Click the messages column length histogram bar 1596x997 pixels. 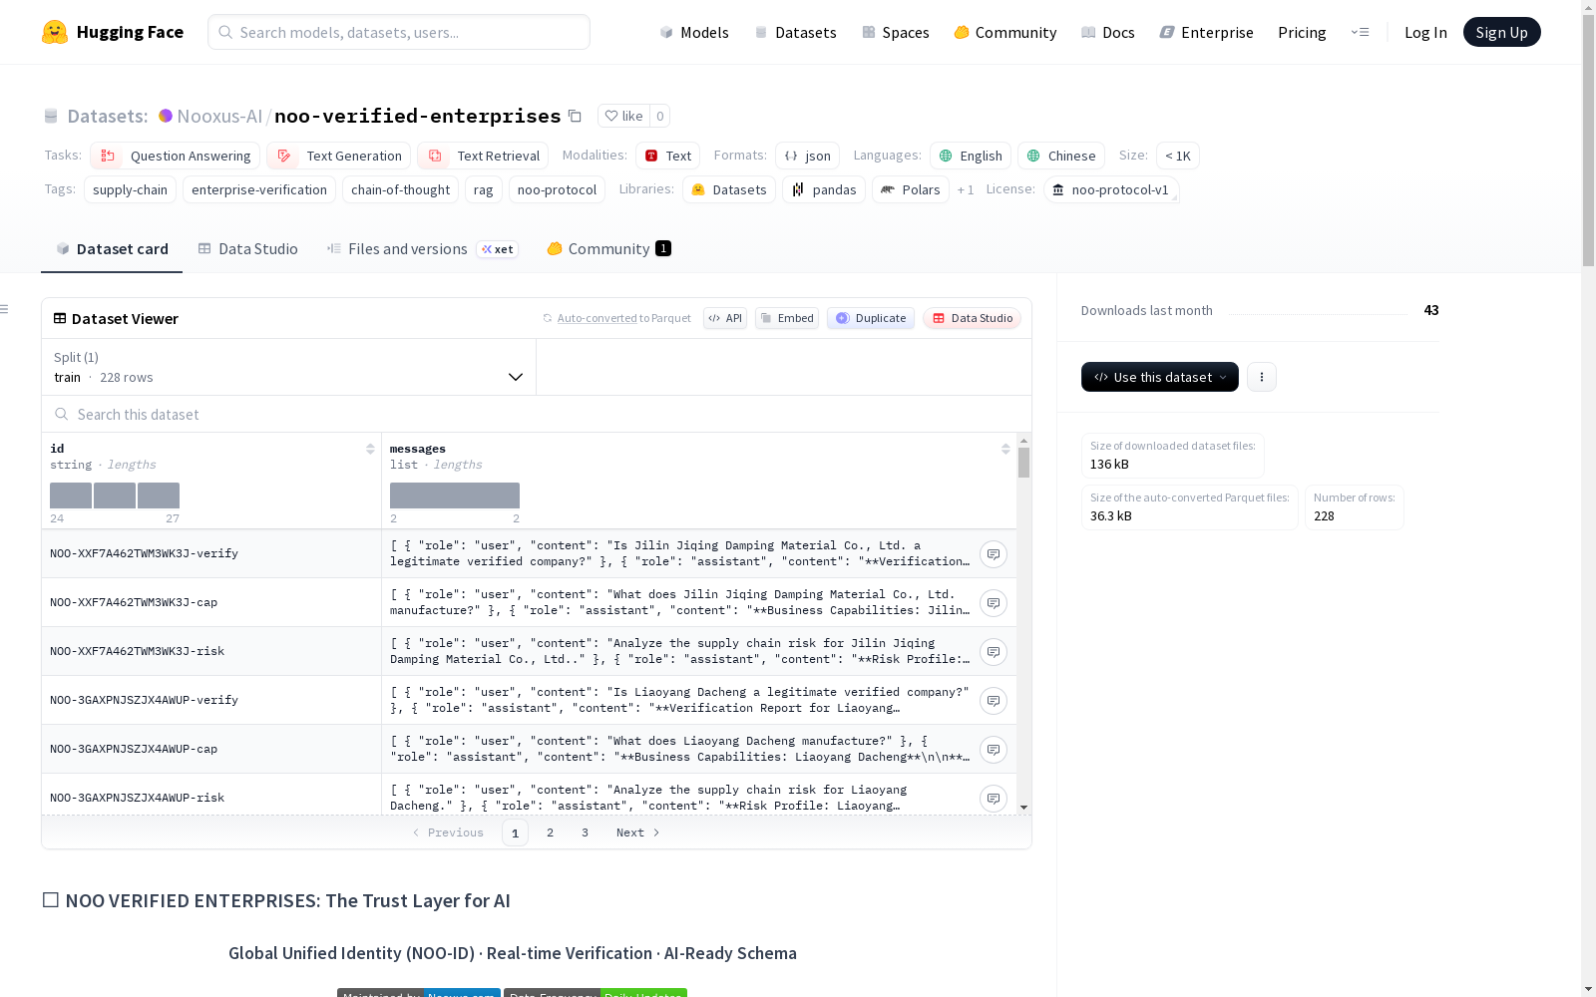(x=455, y=496)
